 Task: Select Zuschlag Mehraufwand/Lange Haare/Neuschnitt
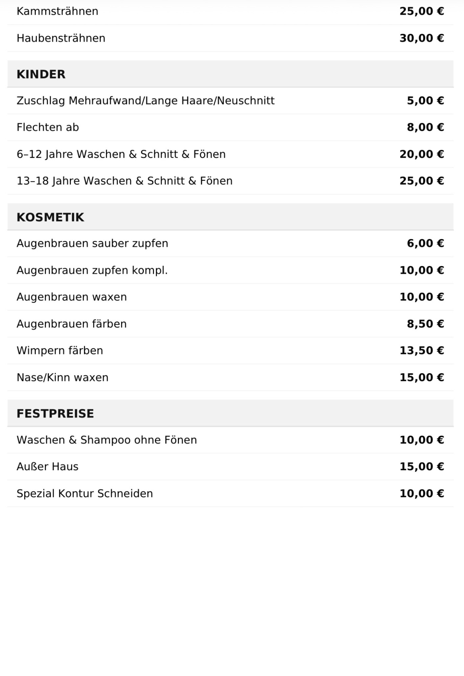point(146,101)
